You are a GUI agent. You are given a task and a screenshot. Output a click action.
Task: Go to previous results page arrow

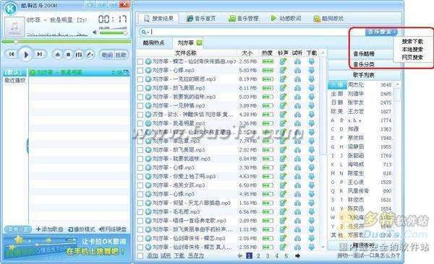(240, 256)
